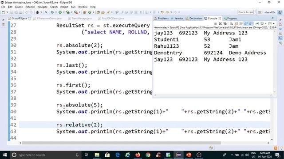Switch to the Declaration view tab
The image size is (284, 159).
[194, 19]
